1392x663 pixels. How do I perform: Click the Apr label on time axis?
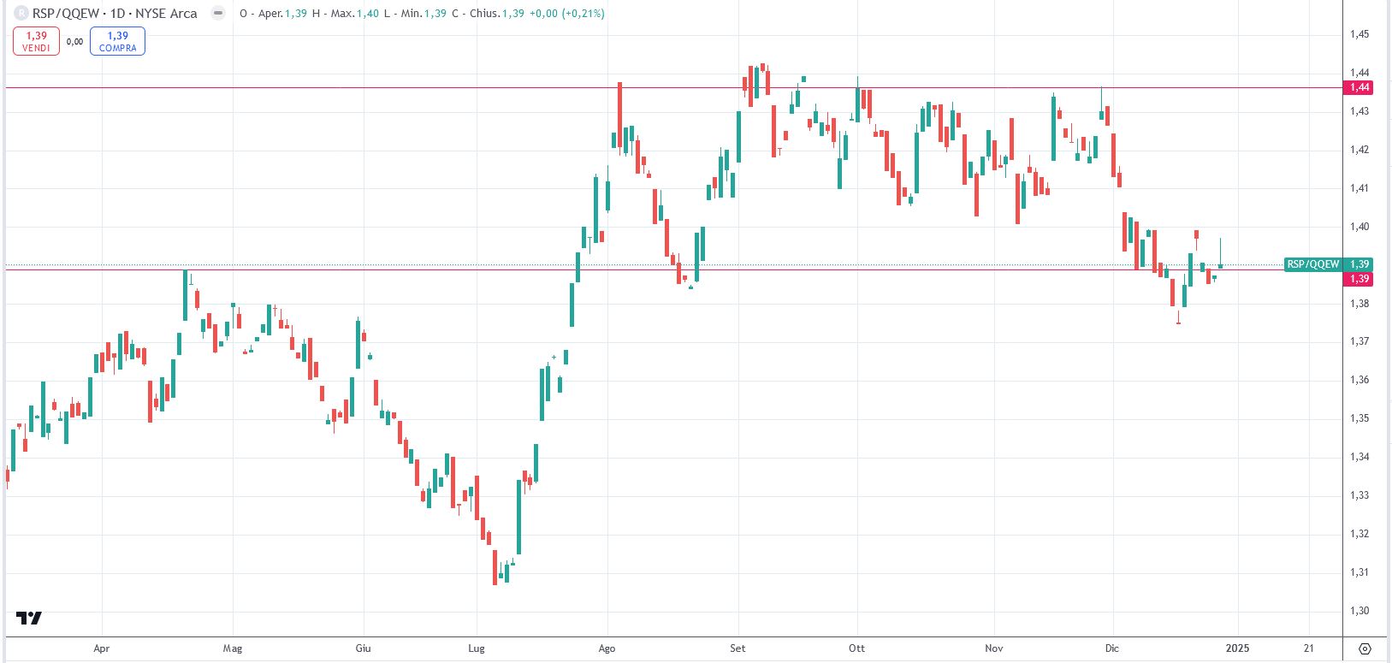point(102,648)
